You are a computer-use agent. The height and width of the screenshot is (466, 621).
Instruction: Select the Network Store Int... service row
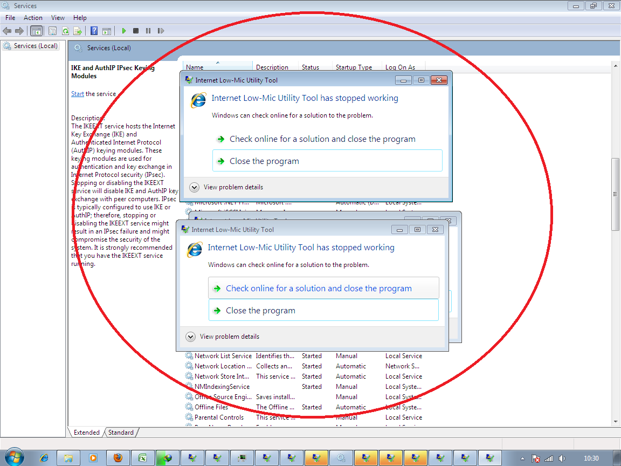click(x=304, y=376)
